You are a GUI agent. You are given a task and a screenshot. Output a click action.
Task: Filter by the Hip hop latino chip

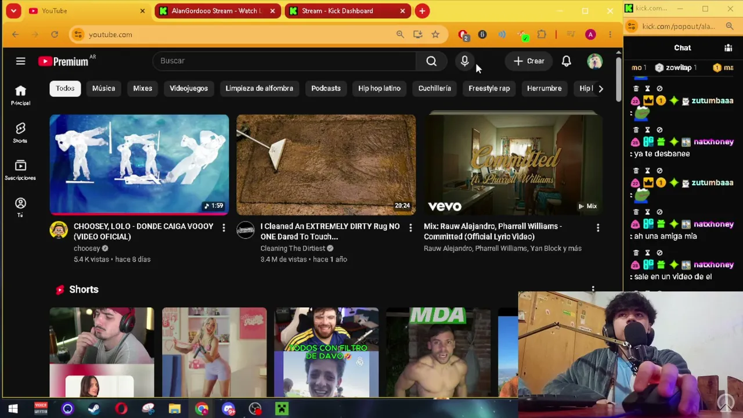tap(379, 88)
